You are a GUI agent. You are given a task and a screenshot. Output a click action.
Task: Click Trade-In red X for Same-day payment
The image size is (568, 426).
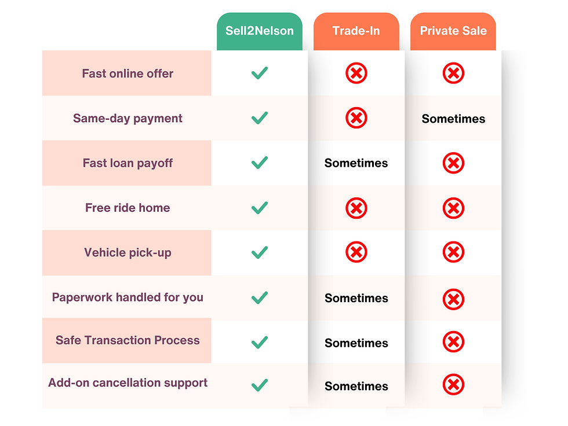pos(356,118)
